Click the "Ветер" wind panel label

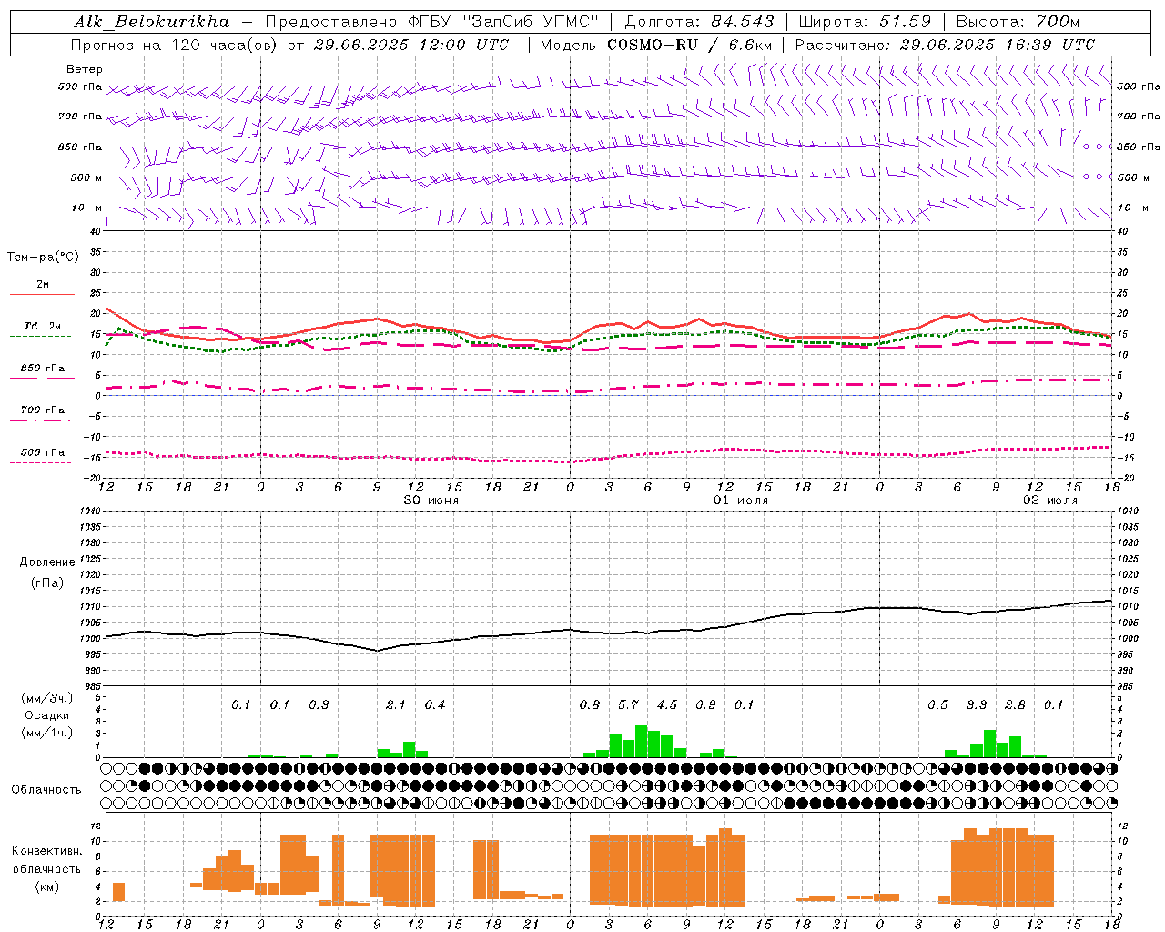[85, 69]
